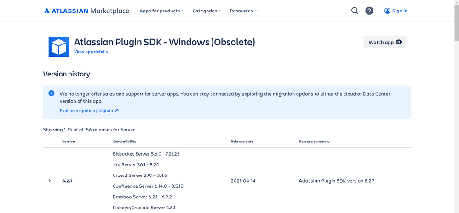
Task: Expand the Apps for products menu
Action: pyautogui.click(x=162, y=11)
